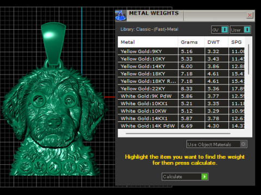Select the White Gold:14K PdW row
Viewport: 261px width, 195px height.
point(181,126)
